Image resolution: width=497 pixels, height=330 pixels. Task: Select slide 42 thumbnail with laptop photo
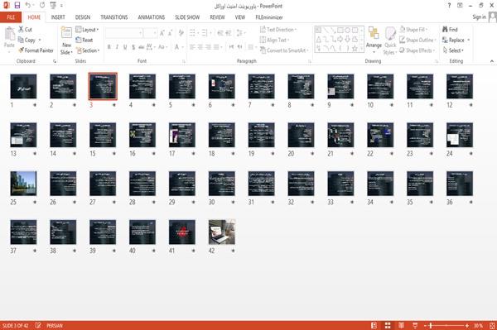(222, 232)
